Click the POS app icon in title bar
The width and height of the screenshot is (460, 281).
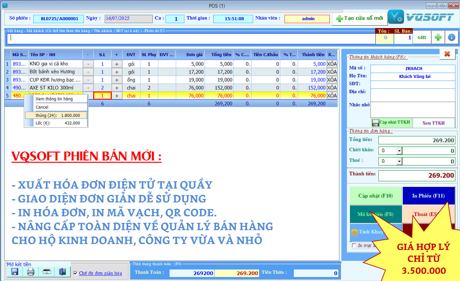tap(5, 5)
